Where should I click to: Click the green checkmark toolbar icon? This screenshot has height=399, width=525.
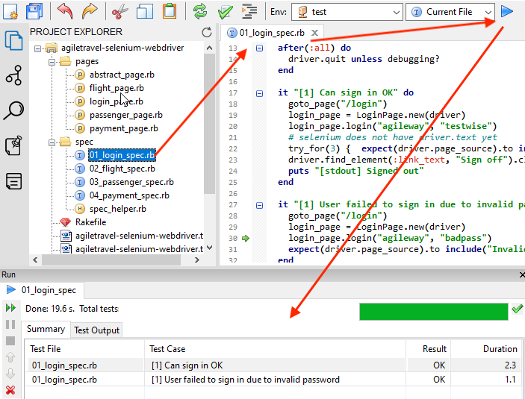pyautogui.click(x=225, y=12)
